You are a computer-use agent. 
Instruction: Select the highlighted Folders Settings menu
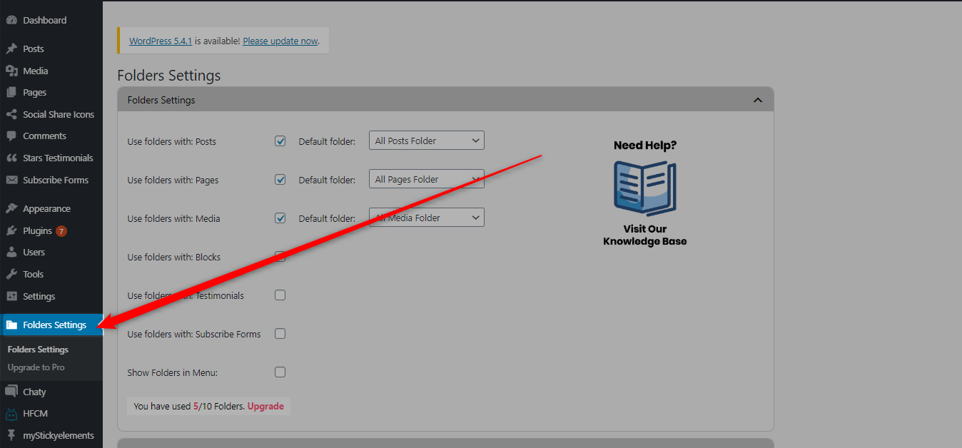pos(51,325)
